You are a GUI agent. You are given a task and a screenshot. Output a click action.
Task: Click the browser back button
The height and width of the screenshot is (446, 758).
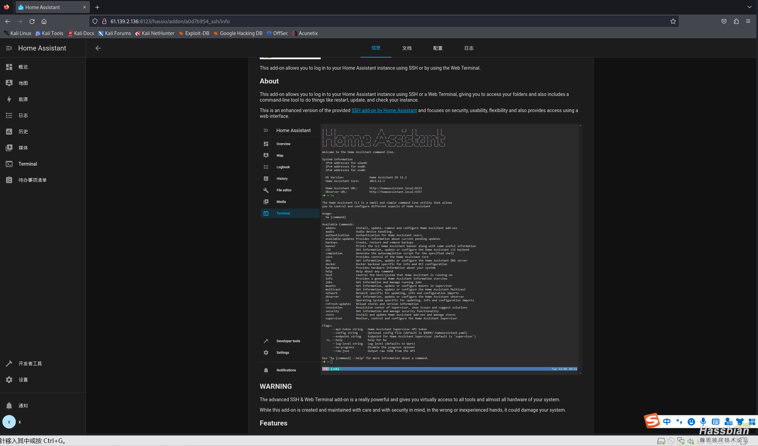click(x=8, y=21)
